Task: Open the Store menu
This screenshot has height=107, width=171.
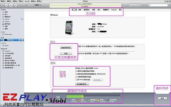Action: point(27,1)
